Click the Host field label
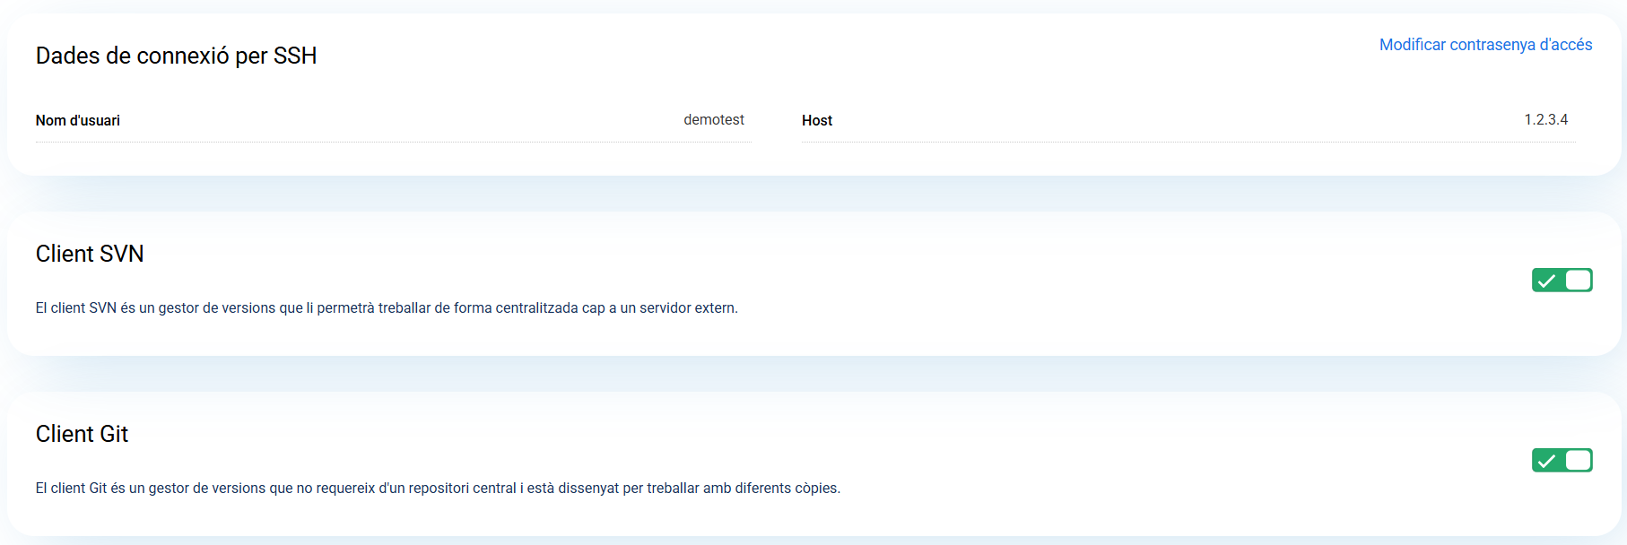Screen dimensions: 1627x545 click(x=816, y=121)
